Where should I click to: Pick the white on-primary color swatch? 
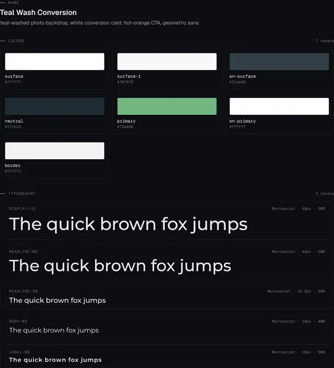pos(279,106)
